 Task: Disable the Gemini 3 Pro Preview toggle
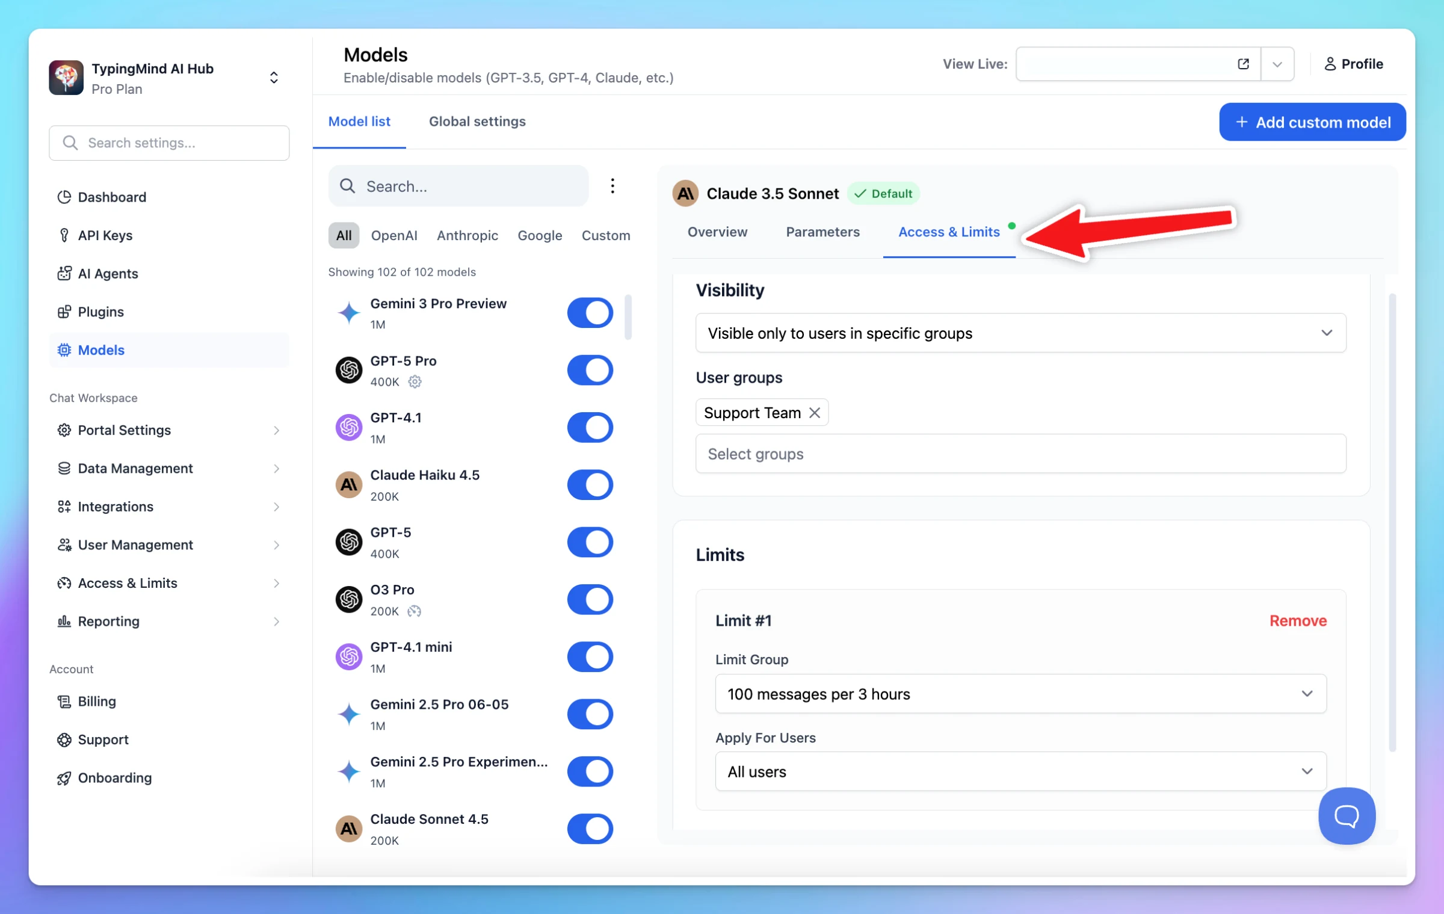(590, 313)
